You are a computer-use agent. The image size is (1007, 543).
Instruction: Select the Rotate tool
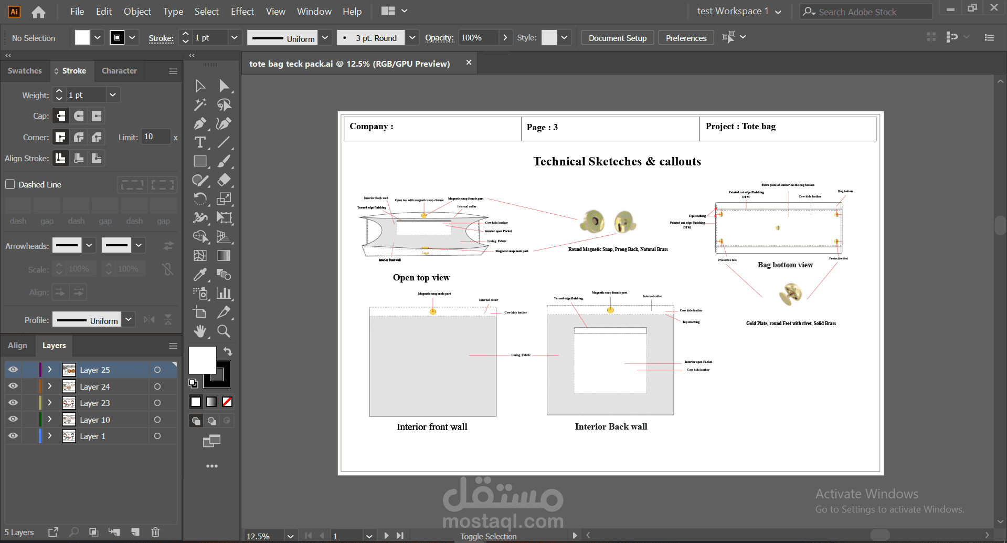click(x=200, y=199)
